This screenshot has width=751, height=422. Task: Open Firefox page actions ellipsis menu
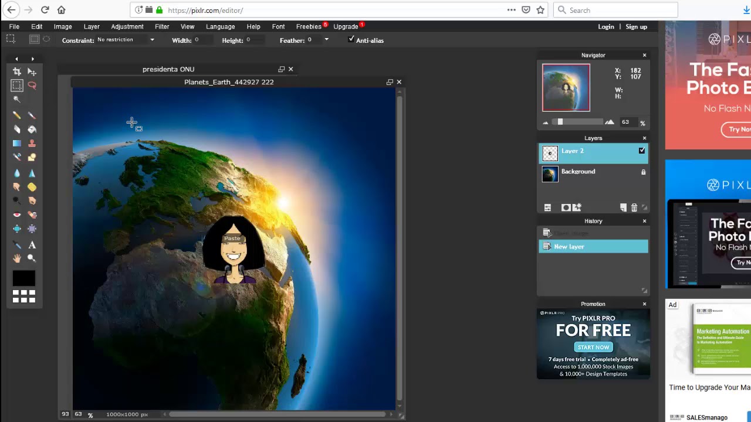[x=512, y=10]
